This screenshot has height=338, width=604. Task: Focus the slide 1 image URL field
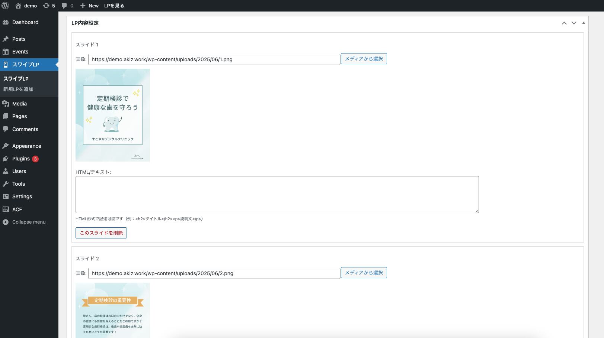pyautogui.click(x=214, y=59)
